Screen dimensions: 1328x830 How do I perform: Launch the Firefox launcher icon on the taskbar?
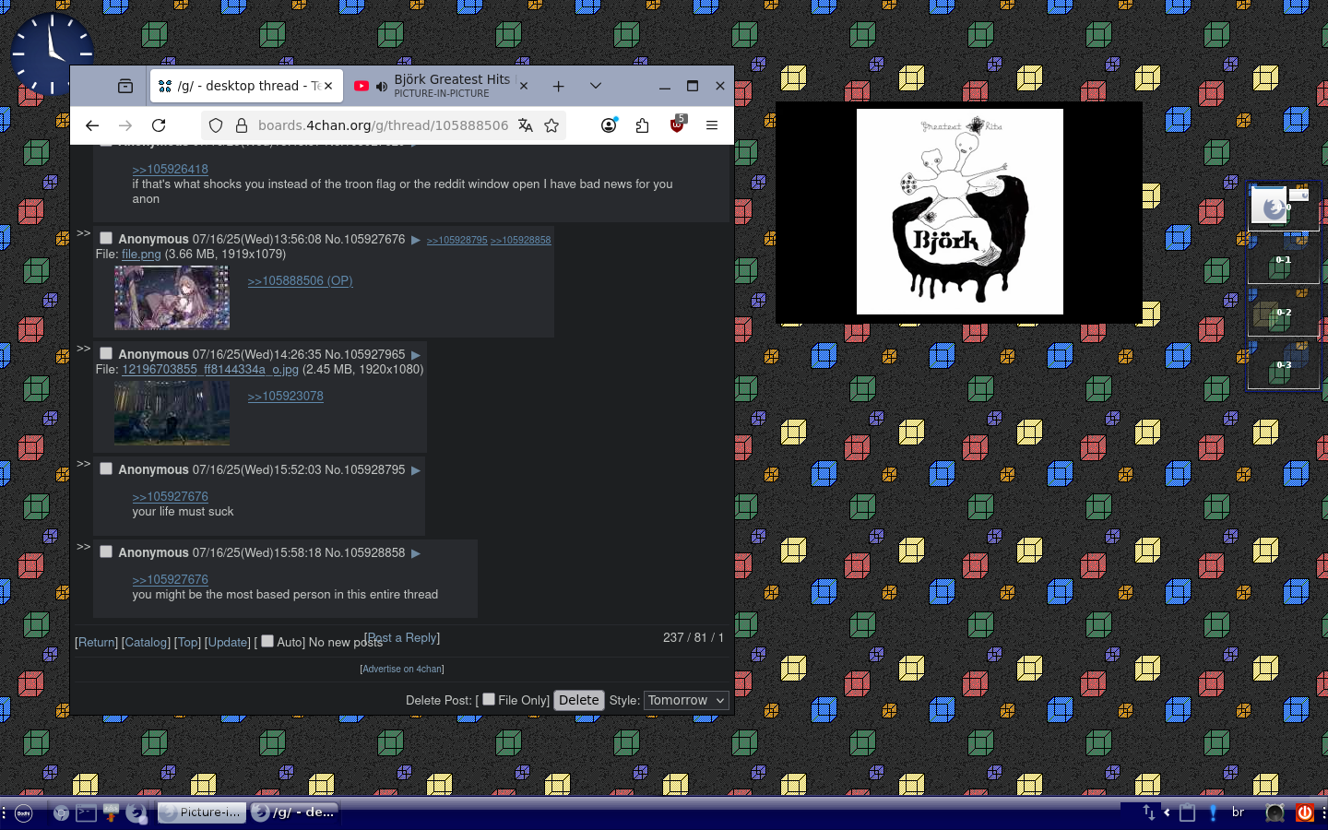(136, 812)
